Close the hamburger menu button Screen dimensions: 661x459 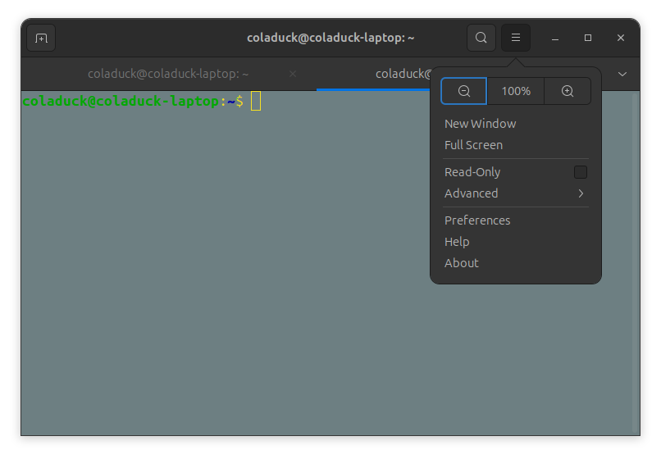tap(516, 38)
